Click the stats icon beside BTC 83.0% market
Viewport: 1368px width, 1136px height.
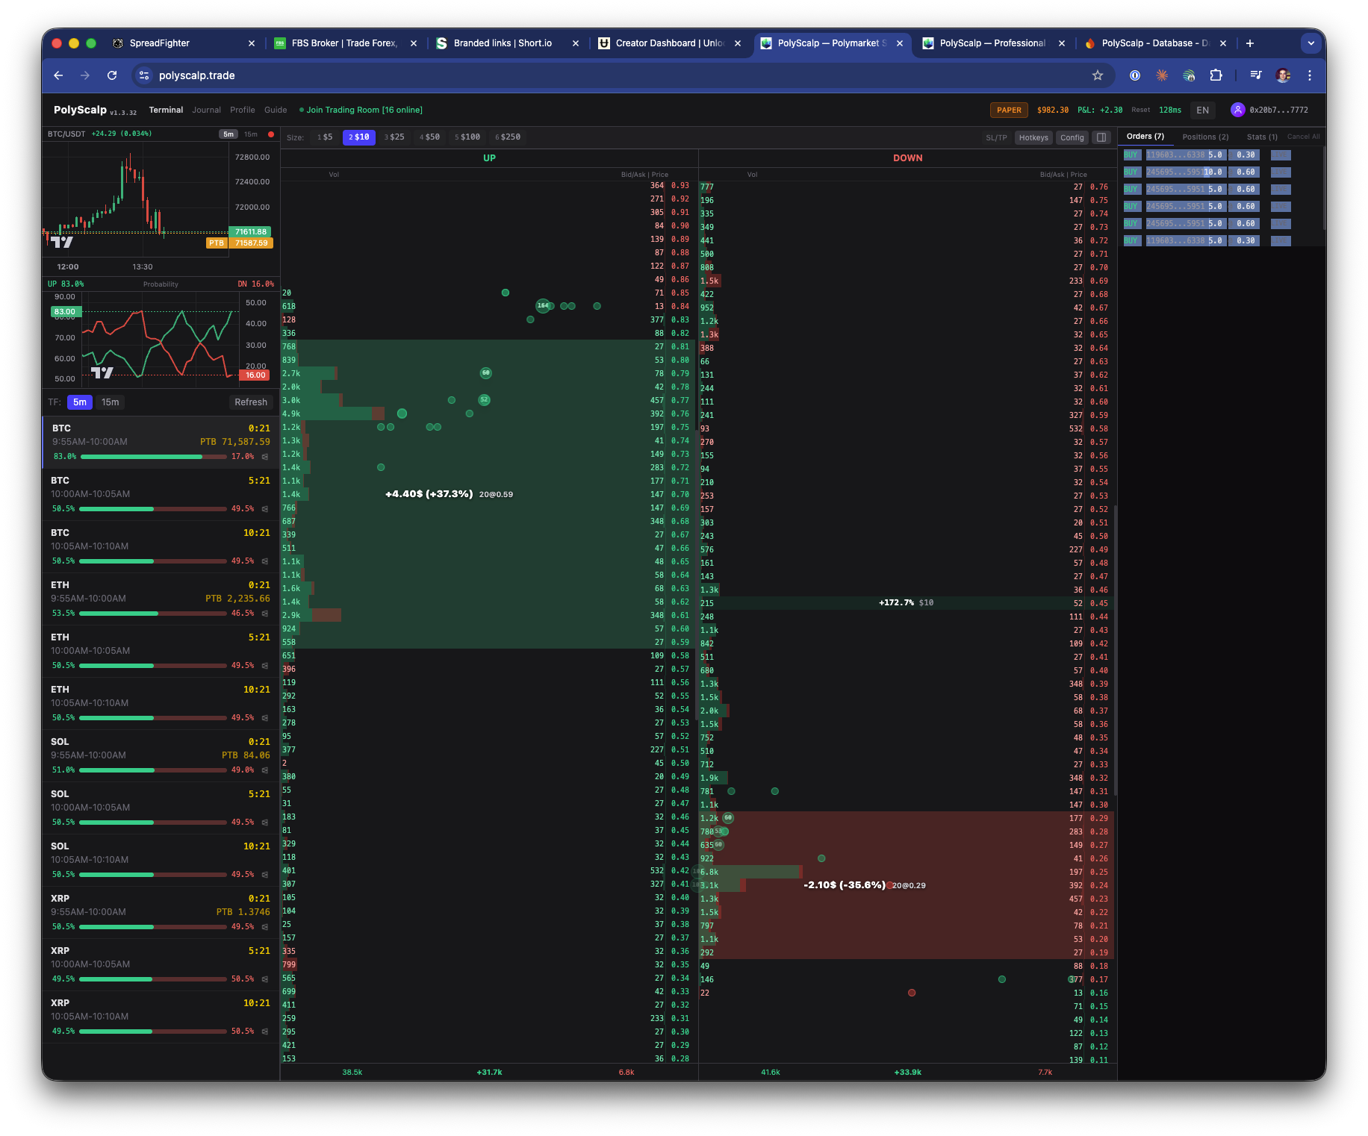265,456
